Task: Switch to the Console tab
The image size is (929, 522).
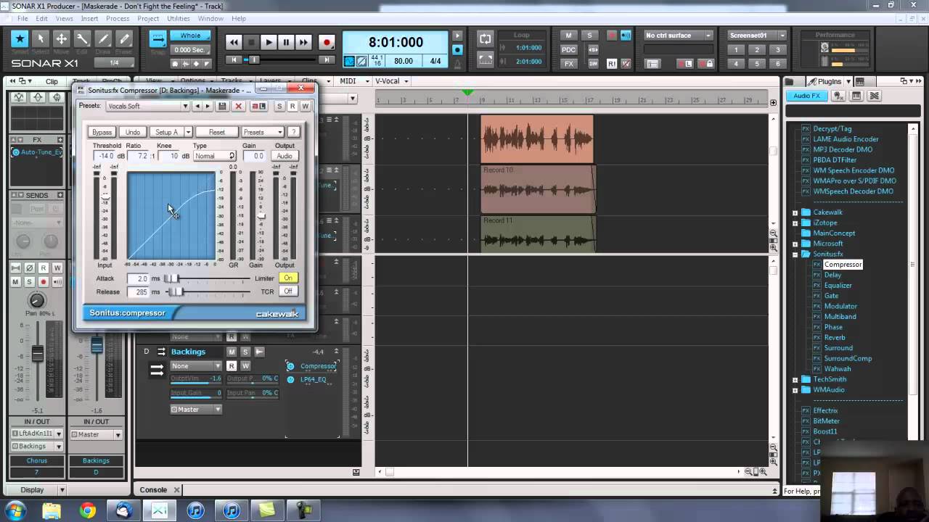Action: click(153, 490)
